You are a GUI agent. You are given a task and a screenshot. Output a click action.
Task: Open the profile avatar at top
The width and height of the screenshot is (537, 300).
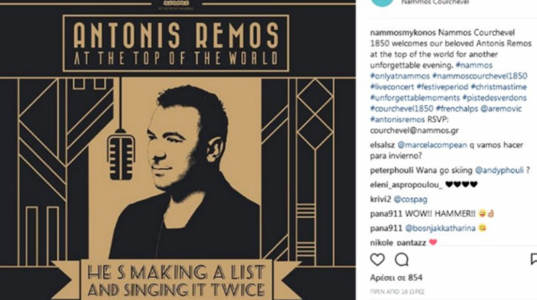coord(382,3)
